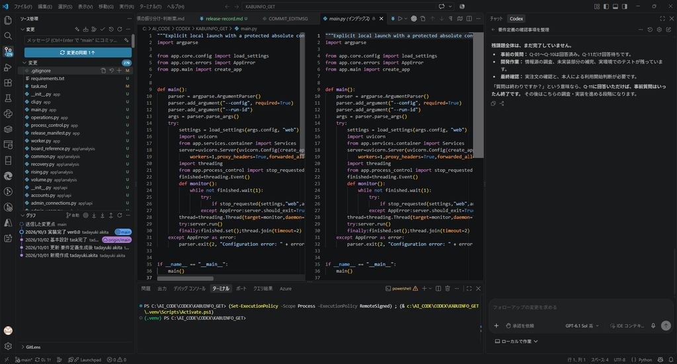The height and width of the screenshot is (364, 677).
Task: Split terminal icon in panel toolbar
Action: coord(438,289)
